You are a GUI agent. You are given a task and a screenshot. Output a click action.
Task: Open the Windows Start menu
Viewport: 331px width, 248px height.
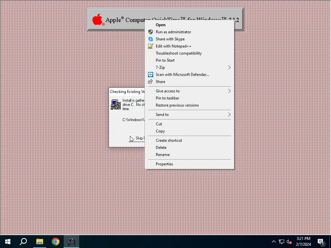coord(8,242)
